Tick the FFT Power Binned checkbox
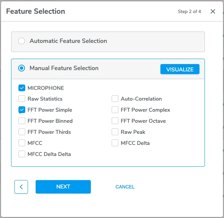This screenshot has height=218, width=224. (x=22, y=121)
